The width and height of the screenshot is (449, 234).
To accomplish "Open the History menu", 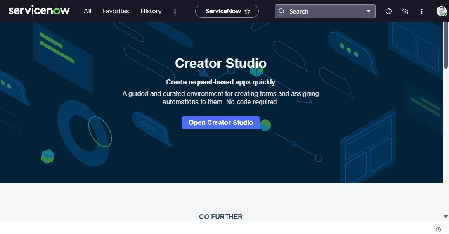I will (151, 11).
